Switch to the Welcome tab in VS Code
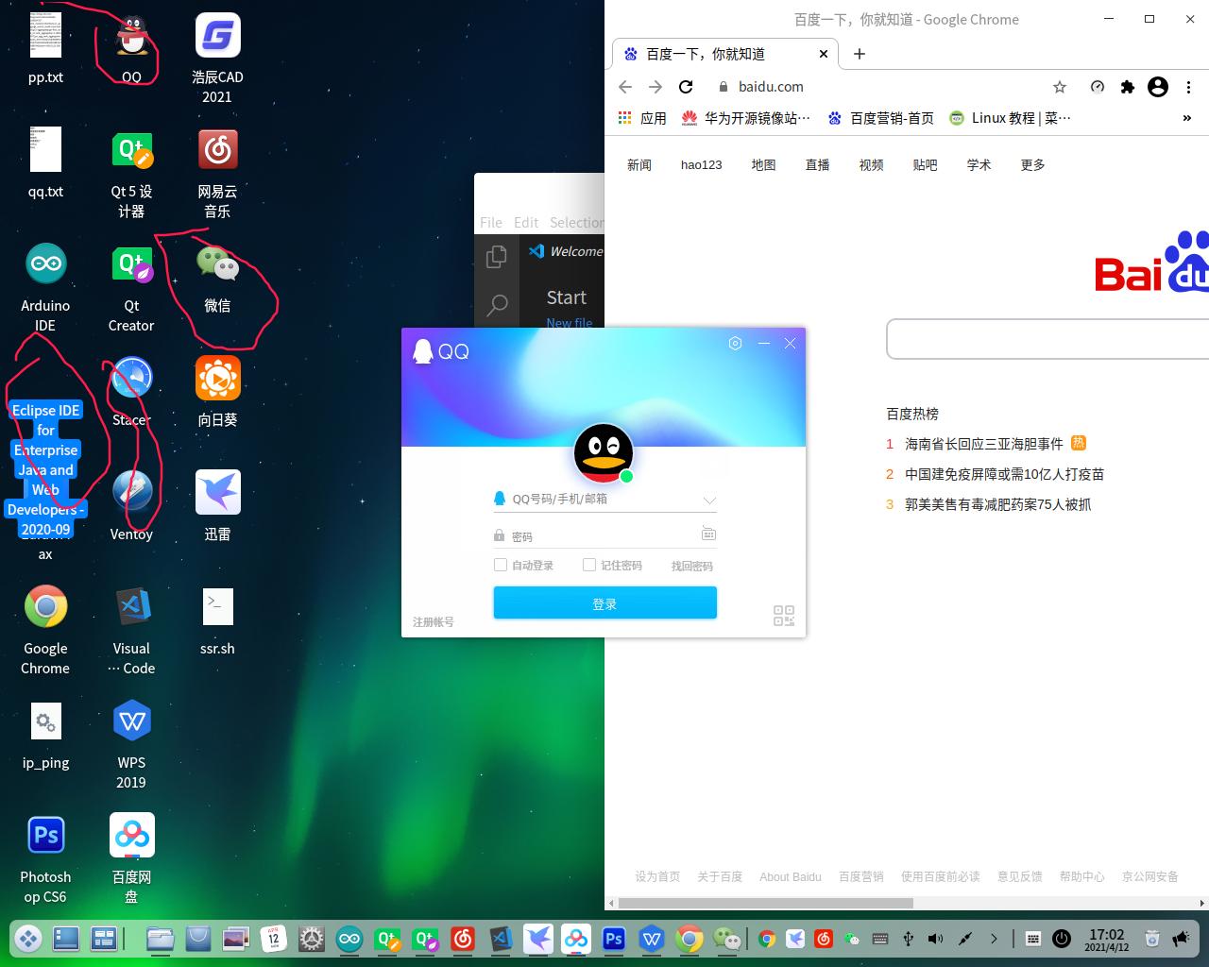 (x=565, y=251)
